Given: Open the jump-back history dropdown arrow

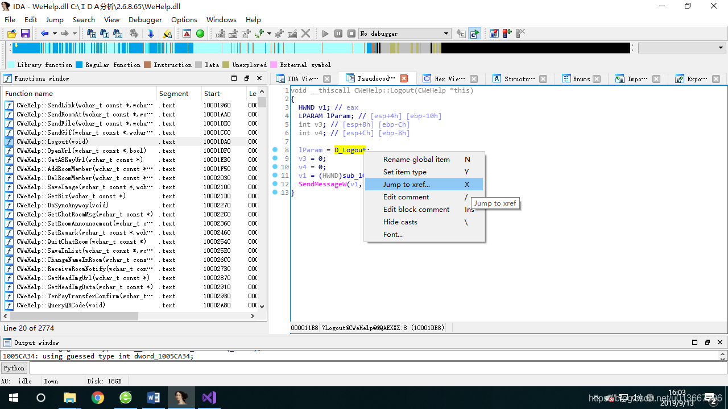Looking at the screenshot, I should click(x=55, y=34).
